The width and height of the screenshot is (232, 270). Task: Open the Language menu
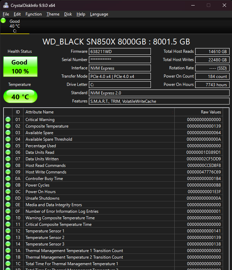[x=99, y=14]
